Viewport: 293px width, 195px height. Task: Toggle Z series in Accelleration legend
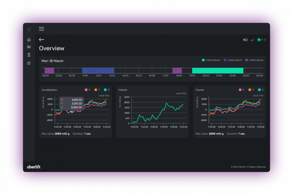tap(107, 90)
